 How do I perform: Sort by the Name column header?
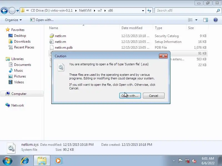tap(84, 28)
